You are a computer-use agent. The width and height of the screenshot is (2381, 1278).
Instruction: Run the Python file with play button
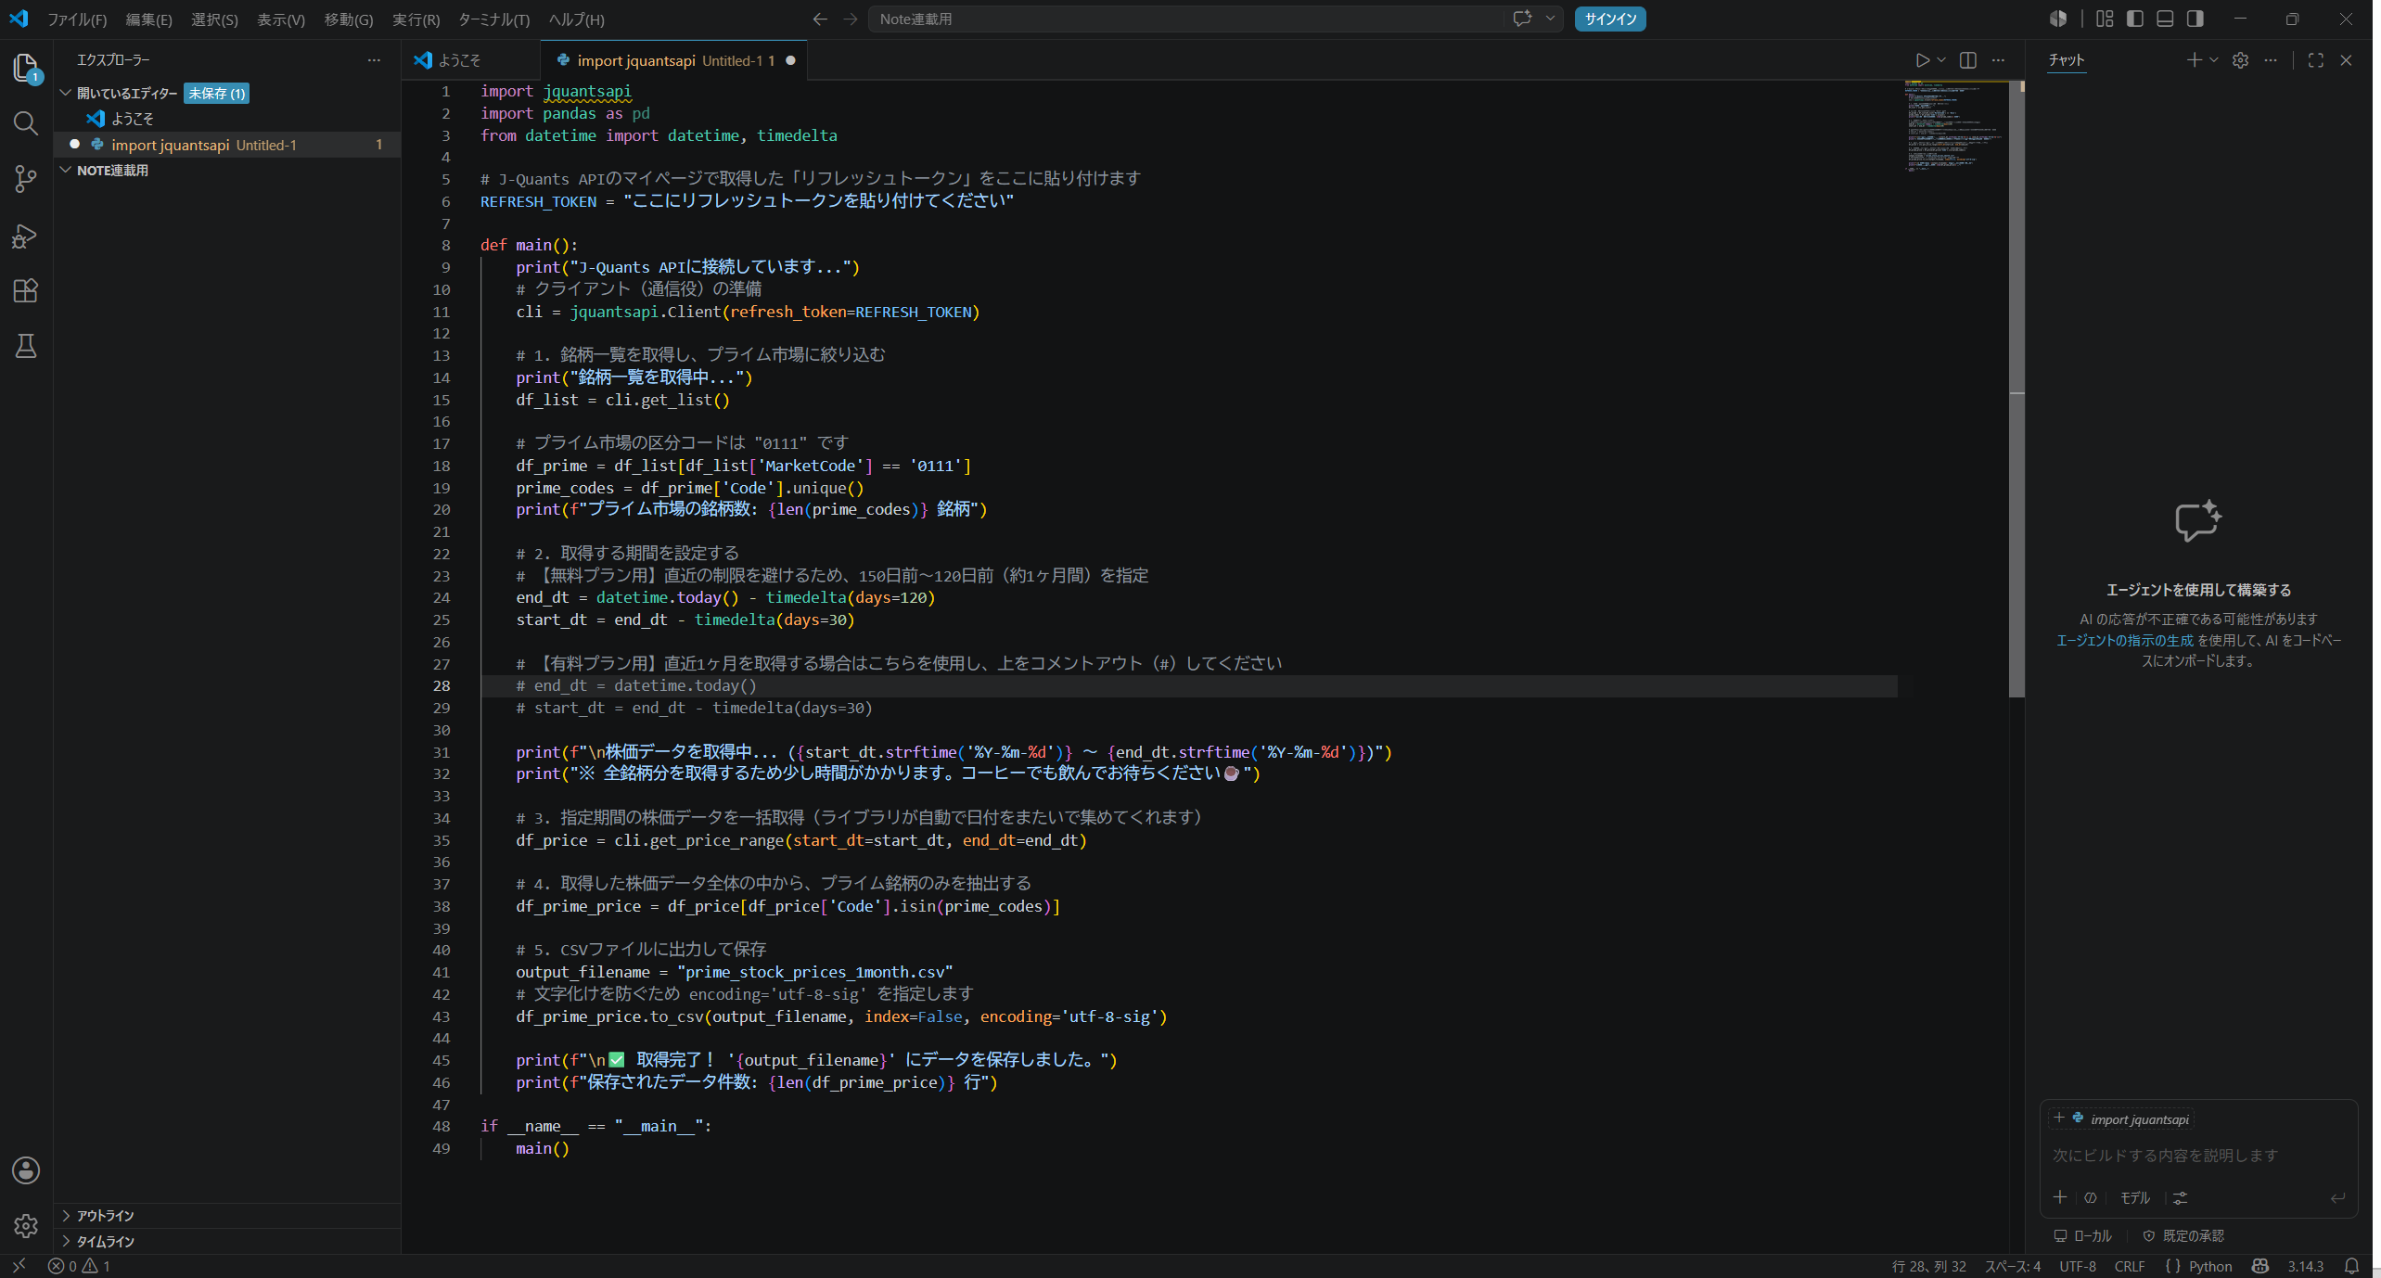(1922, 60)
